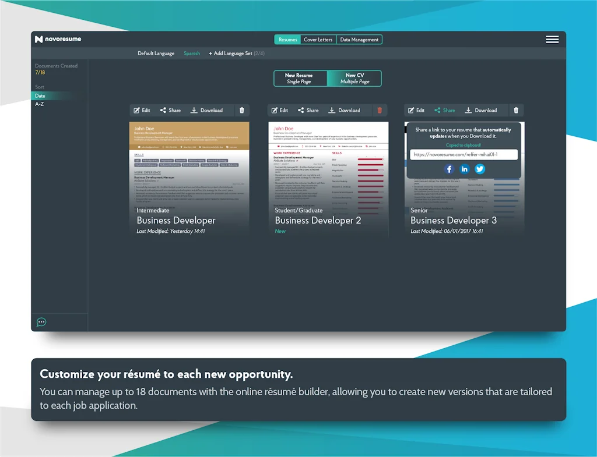597x457 pixels.
Task: Open the chat bubble icon in sidebar
Action: point(41,323)
